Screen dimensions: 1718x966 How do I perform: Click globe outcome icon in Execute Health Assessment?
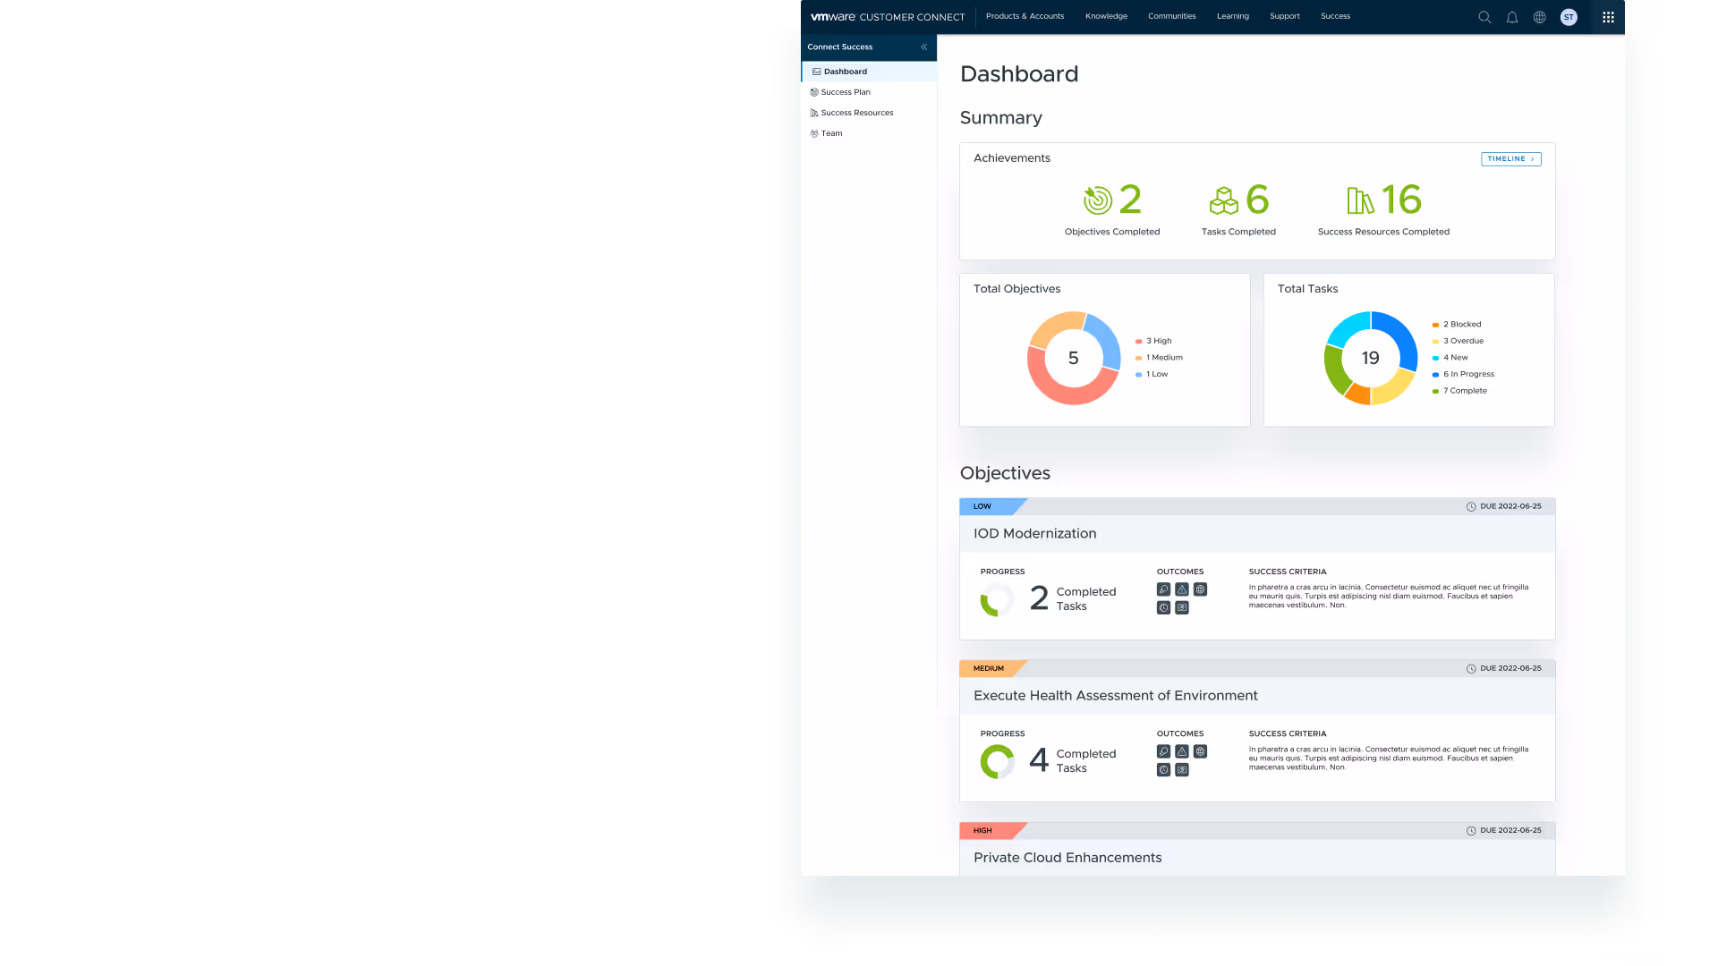(x=1201, y=751)
